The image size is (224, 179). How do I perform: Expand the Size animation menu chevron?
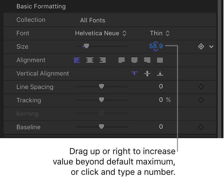211,47
